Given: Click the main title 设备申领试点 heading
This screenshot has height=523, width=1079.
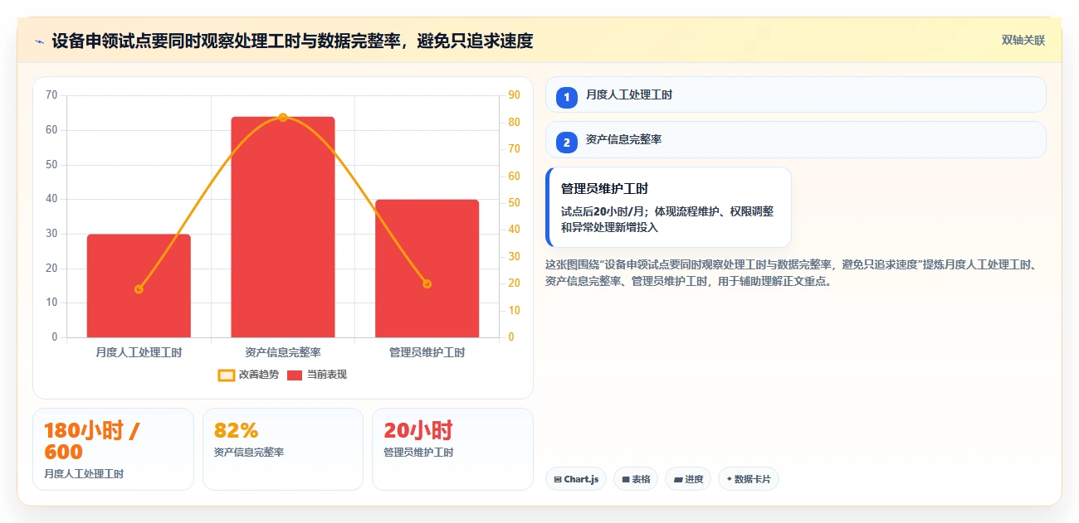Looking at the screenshot, I should tap(292, 41).
